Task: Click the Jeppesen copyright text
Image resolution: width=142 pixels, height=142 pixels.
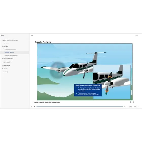Action: [47, 102]
